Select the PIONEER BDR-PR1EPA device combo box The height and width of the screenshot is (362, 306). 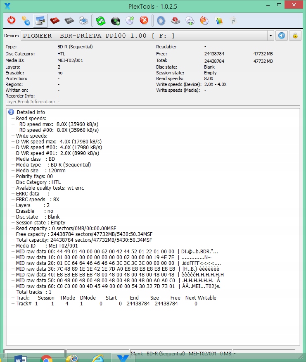click(x=147, y=36)
